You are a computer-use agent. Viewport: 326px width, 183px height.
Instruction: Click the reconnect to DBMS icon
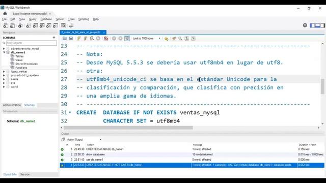[71, 25]
